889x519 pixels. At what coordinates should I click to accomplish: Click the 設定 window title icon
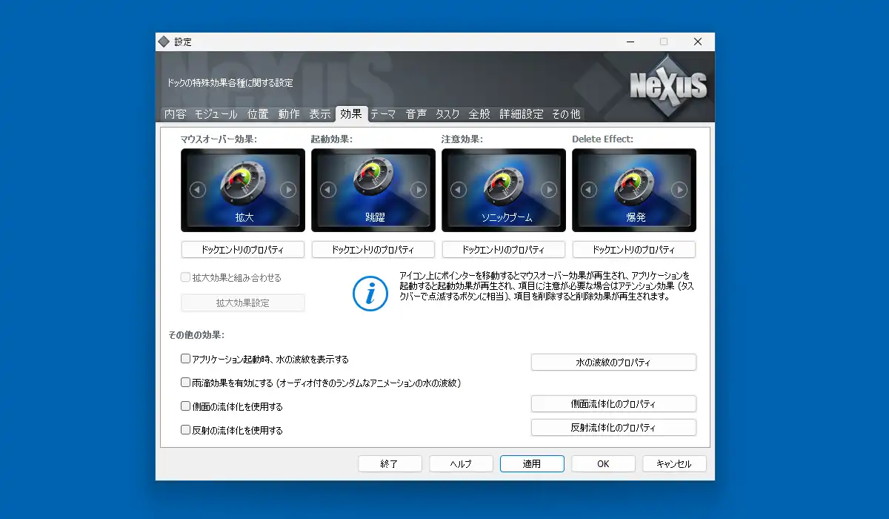pyautogui.click(x=164, y=42)
